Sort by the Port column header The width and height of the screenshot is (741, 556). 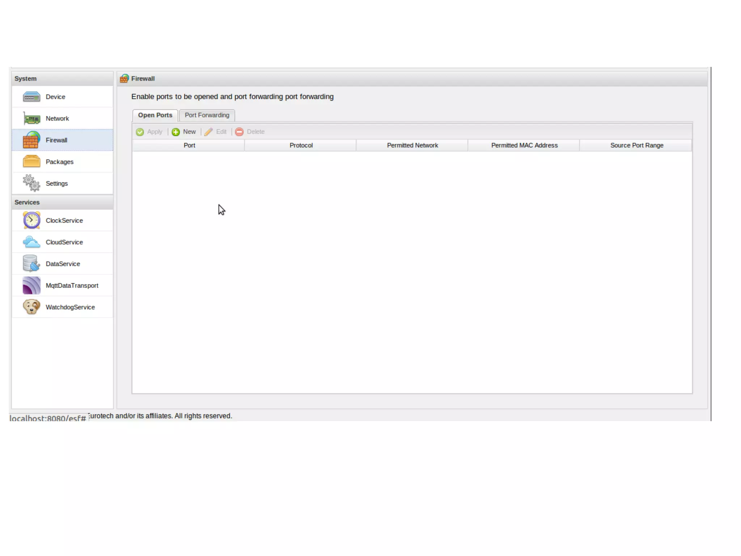tap(189, 145)
